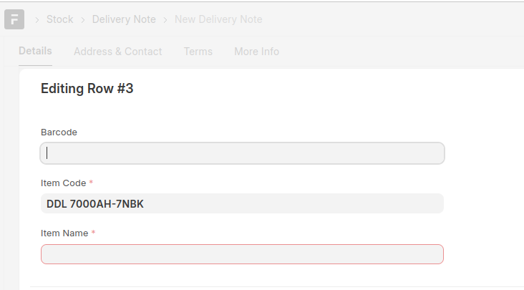Click the Item Code label text
524x290 pixels.
pyautogui.click(x=63, y=183)
